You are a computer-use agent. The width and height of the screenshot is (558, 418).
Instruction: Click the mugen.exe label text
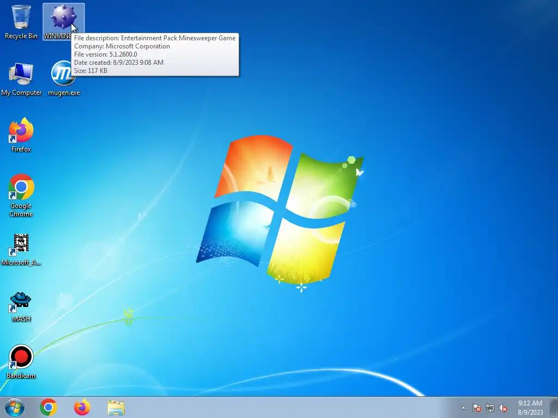[x=64, y=93]
